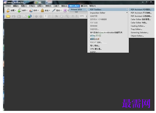Open the Tools 工具(T) menu
The width and height of the screenshot is (156, 113).
[x=56, y=6]
